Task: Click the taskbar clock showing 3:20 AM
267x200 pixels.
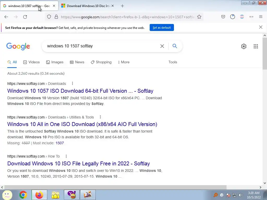Action: pos(254,195)
